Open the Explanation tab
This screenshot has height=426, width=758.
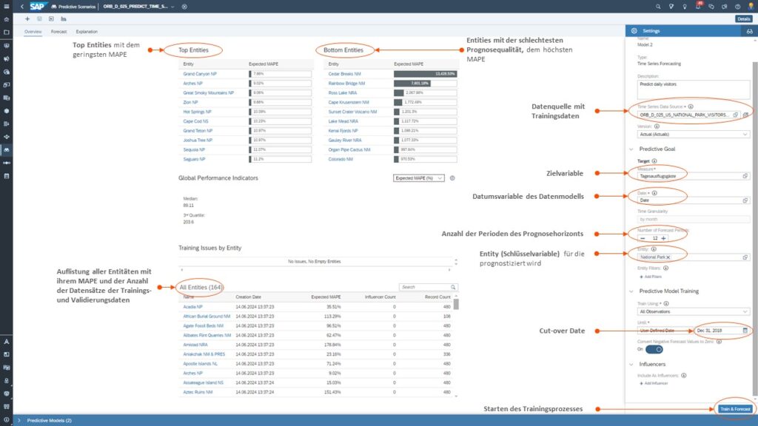pos(87,32)
